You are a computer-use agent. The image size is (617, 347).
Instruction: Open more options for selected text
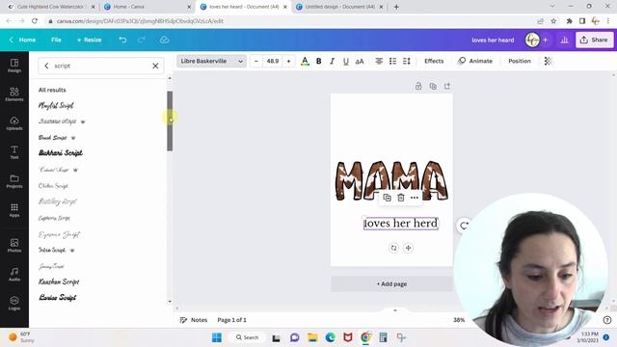pyautogui.click(x=415, y=198)
